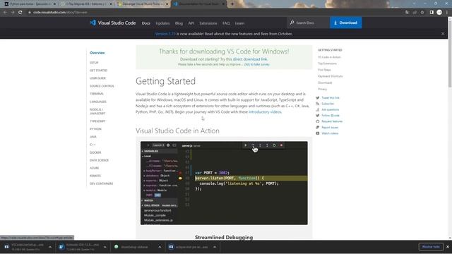
Task: Open the FAQ nav link
Action: tap(226, 23)
